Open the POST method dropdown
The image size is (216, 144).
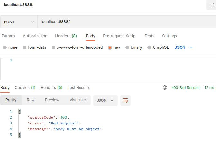[x=19, y=22]
